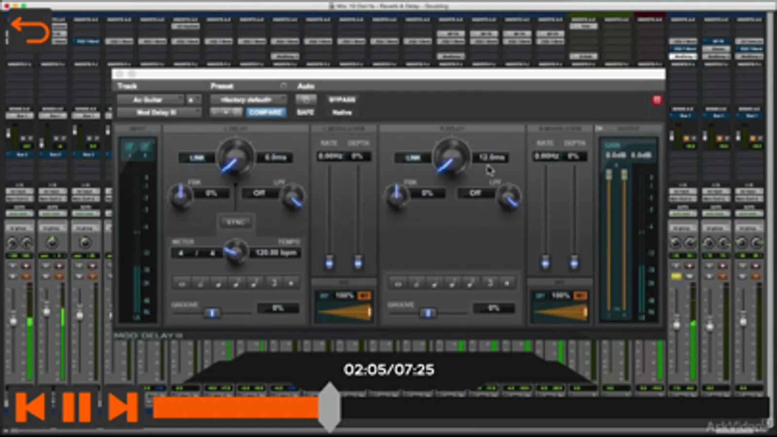The width and height of the screenshot is (777, 437).
Task: Click the red target icon in plugin header
Action: point(656,100)
